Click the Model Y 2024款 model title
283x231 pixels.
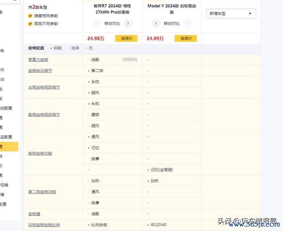172,9
